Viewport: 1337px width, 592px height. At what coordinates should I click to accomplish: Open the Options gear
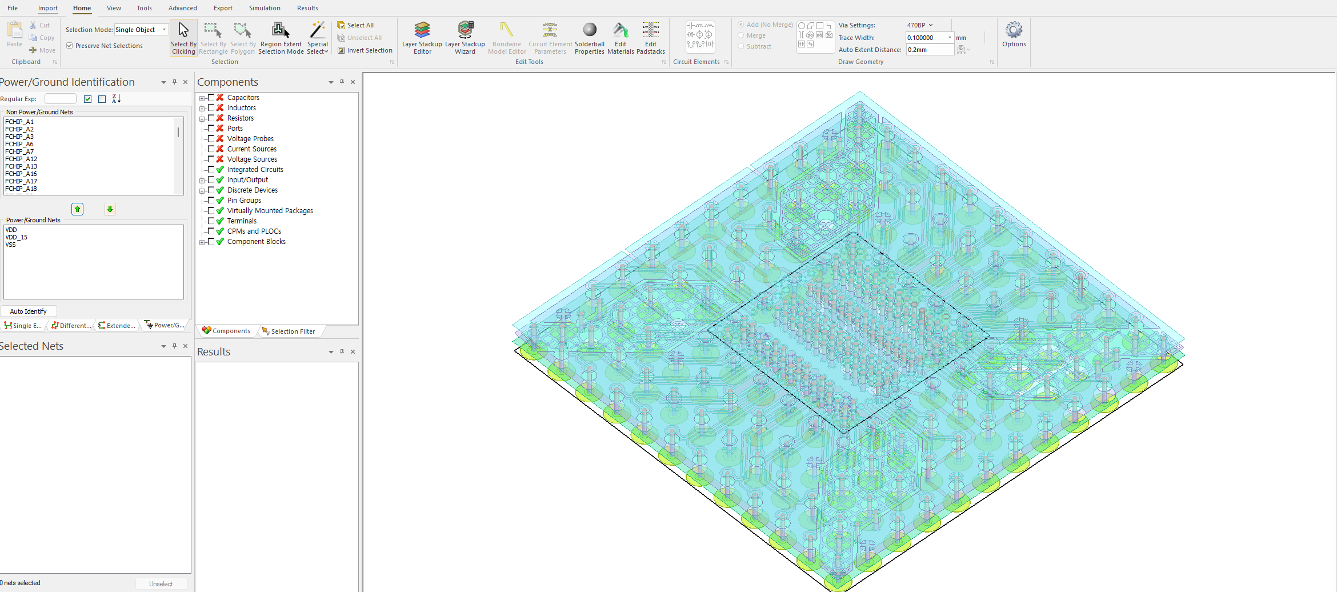(x=1014, y=34)
